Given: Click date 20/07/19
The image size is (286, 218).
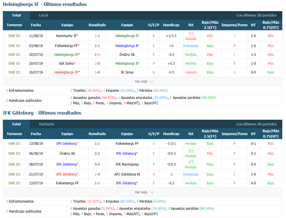Looking at the screenshot, I should point(36,64).
